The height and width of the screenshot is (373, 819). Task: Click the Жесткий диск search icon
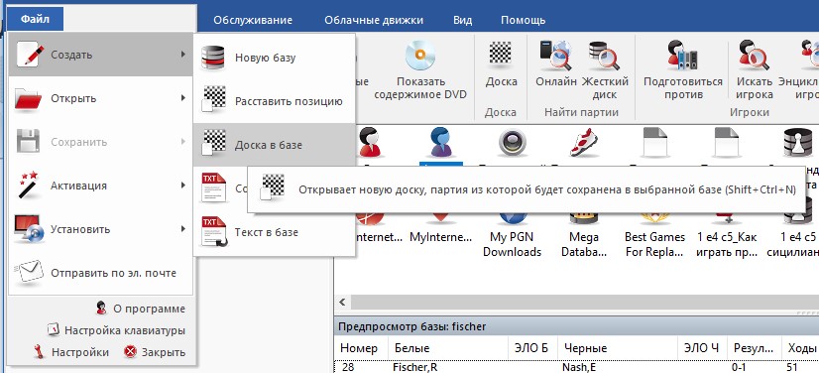[x=604, y=56]
